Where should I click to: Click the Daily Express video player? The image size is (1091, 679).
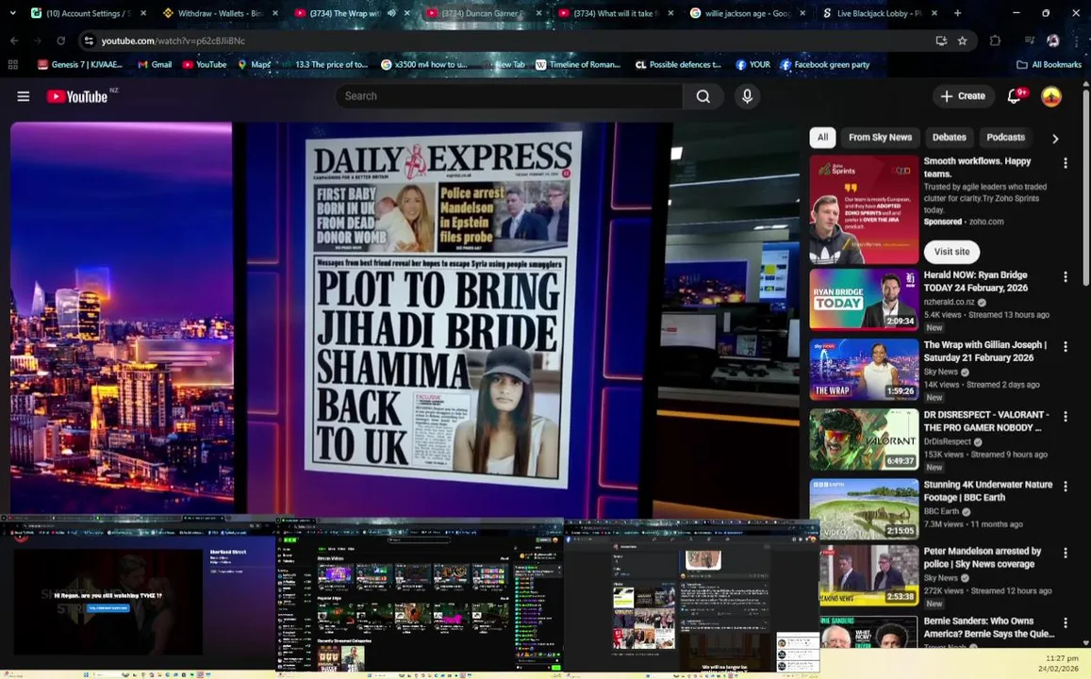pos(405,320)
